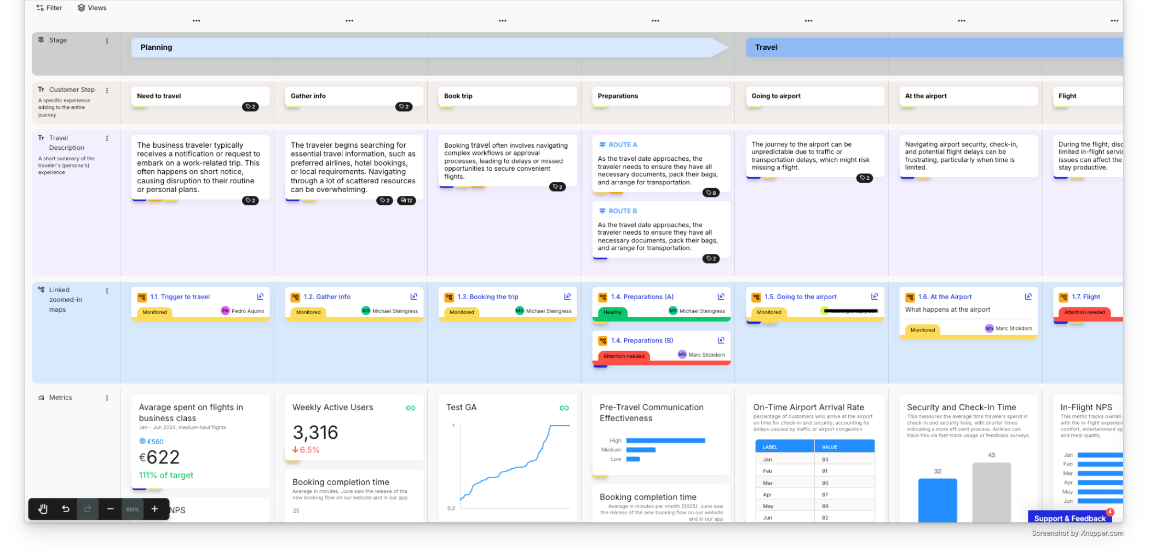1150x558 pixels.
Task: Click the Filter icon at top left
Action: pyautogui.click(x=39, y=7)
